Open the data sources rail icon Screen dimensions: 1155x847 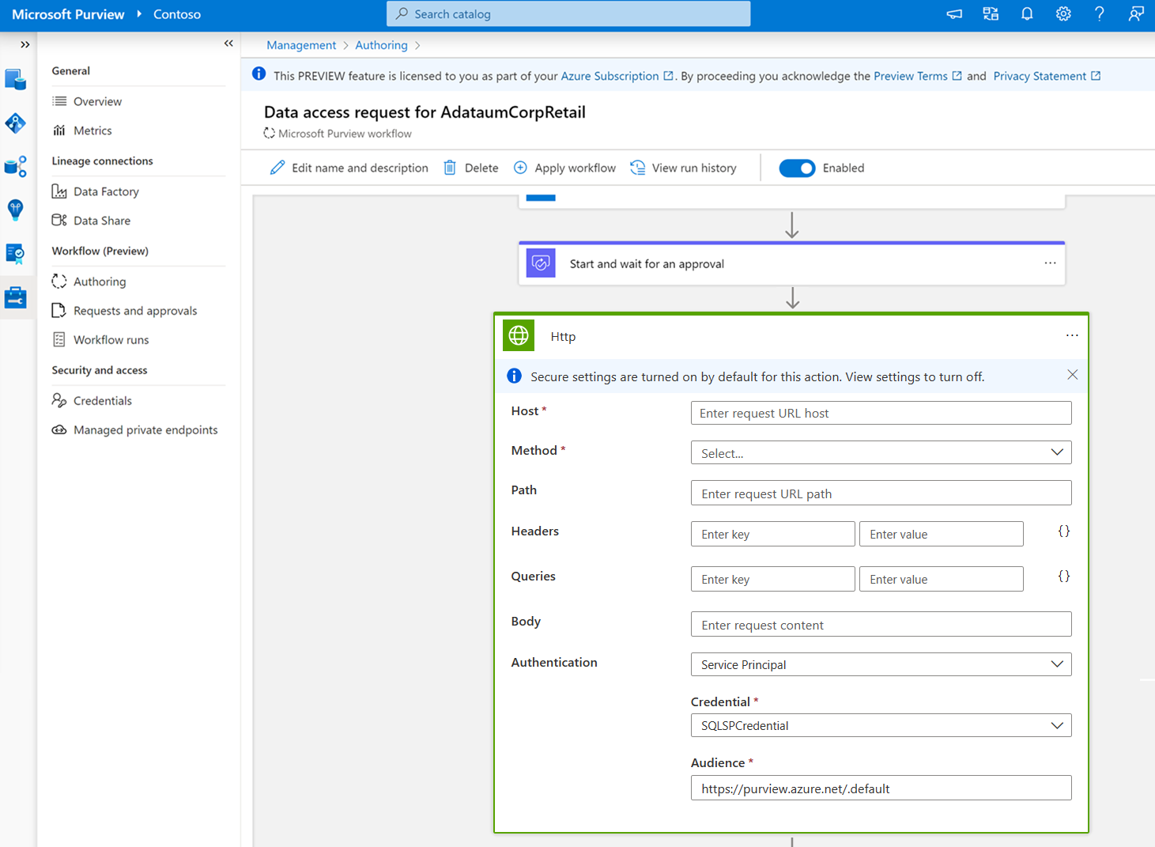point(16,166)
